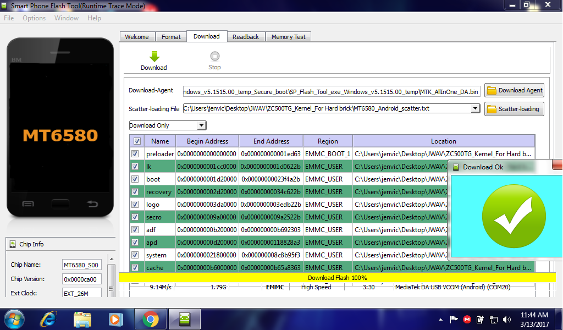563x330 pixels.
Task: Expand the Download Only mode dropdown
Action: pos(201,125)
